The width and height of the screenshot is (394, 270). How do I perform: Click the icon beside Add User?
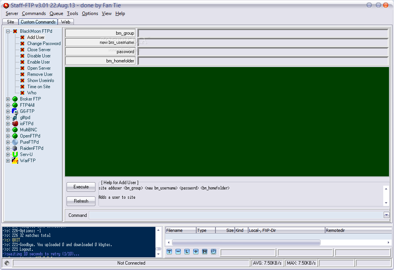(22, 37)
